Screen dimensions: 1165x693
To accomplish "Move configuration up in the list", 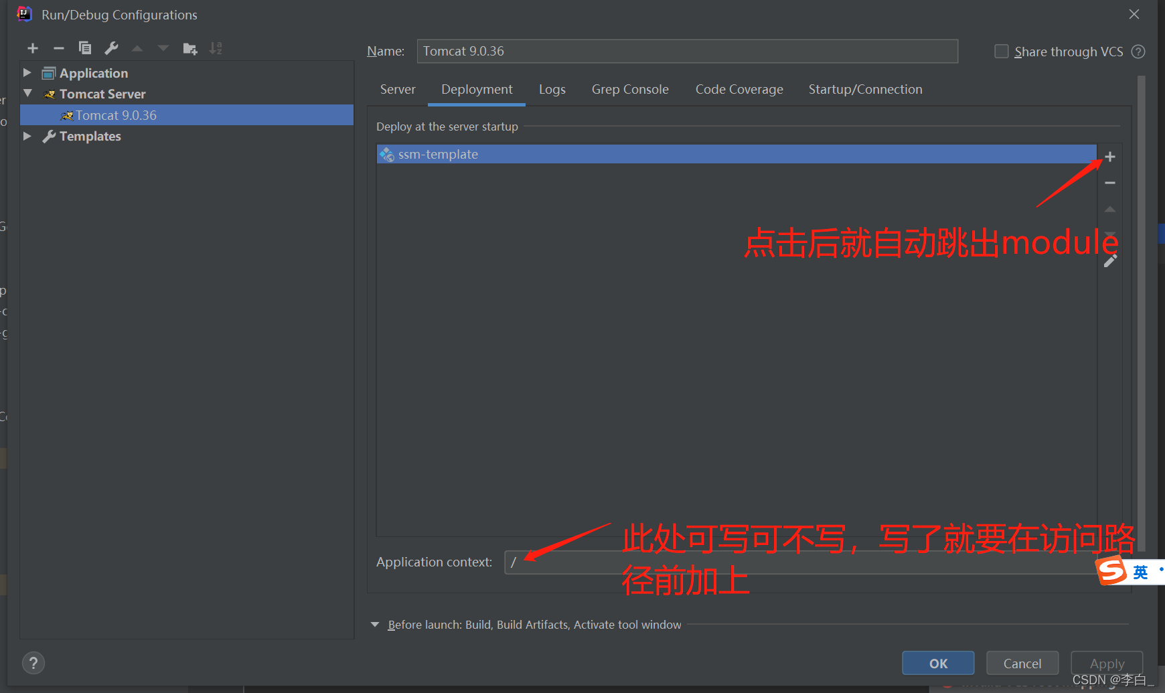I will [x=137, y=48].
